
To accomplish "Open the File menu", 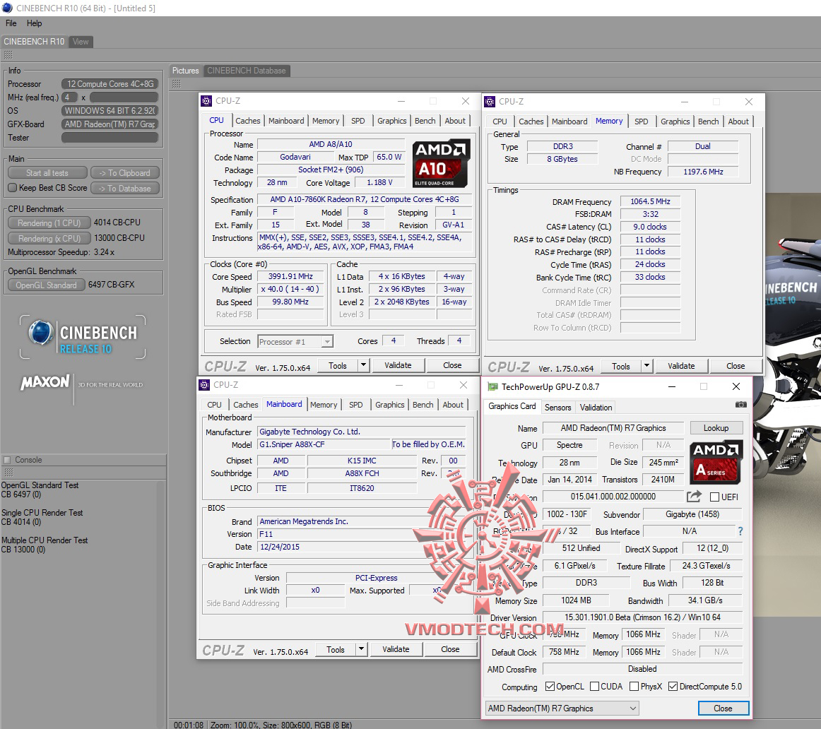I will point(11,23).
